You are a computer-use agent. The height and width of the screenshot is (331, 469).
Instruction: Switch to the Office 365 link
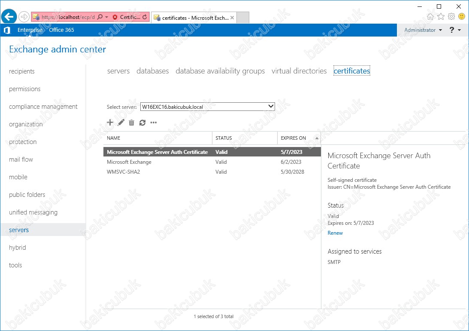61,30
